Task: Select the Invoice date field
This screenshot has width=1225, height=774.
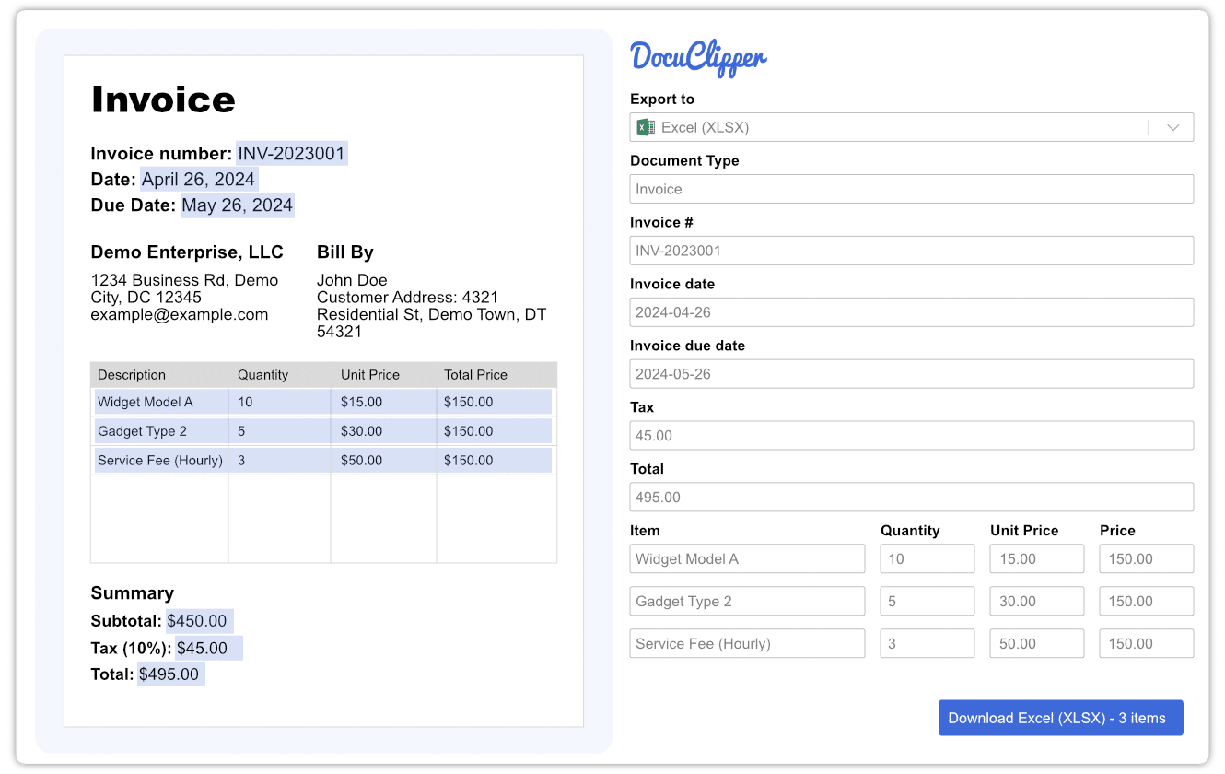Action: pos(912,311)
